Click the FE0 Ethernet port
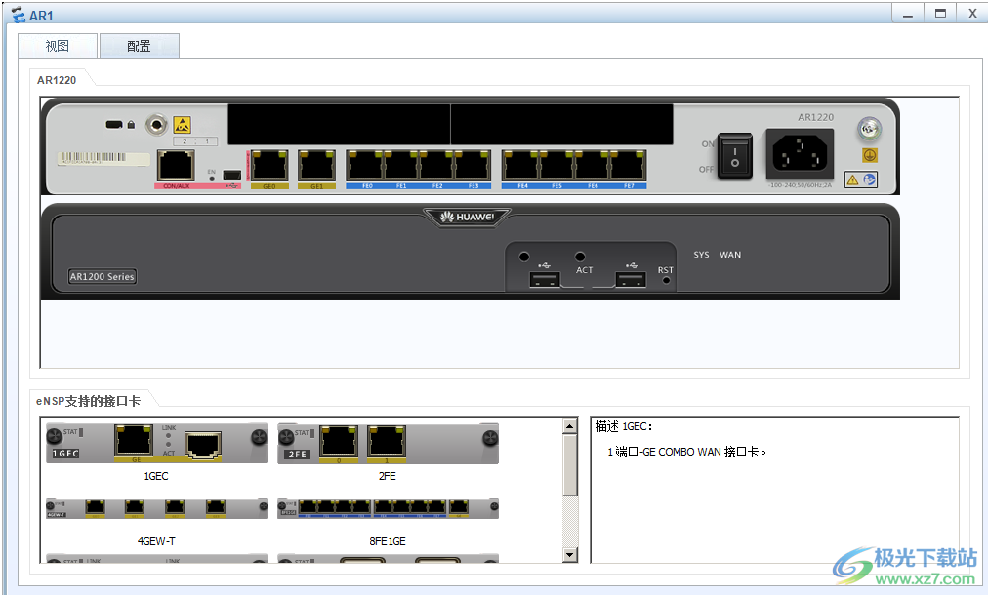988x595 pixels. 365,166
